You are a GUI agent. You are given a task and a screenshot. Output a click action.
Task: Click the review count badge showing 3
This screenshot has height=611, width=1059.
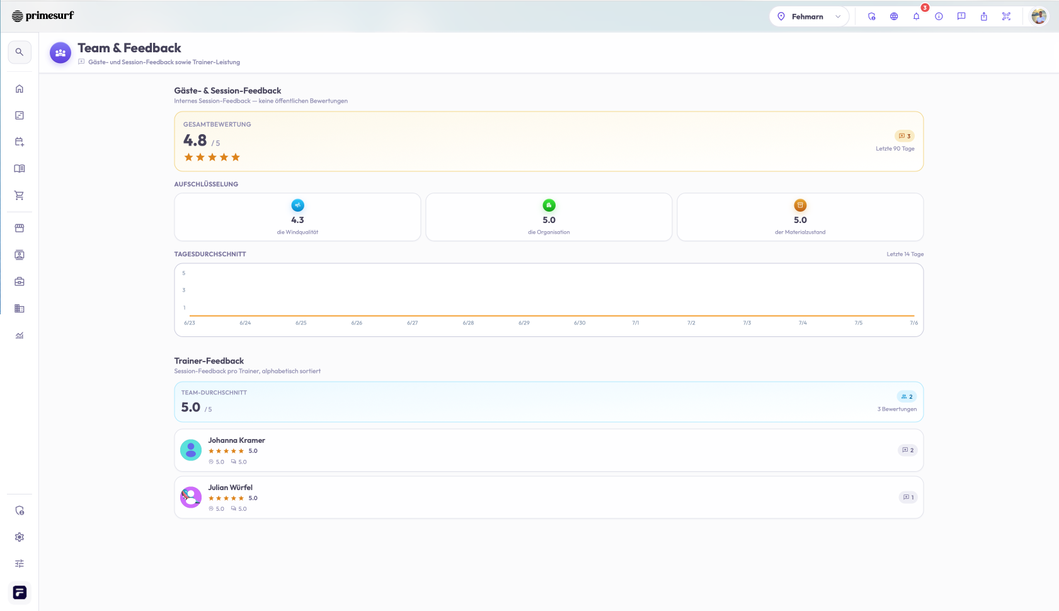point(905,136)
